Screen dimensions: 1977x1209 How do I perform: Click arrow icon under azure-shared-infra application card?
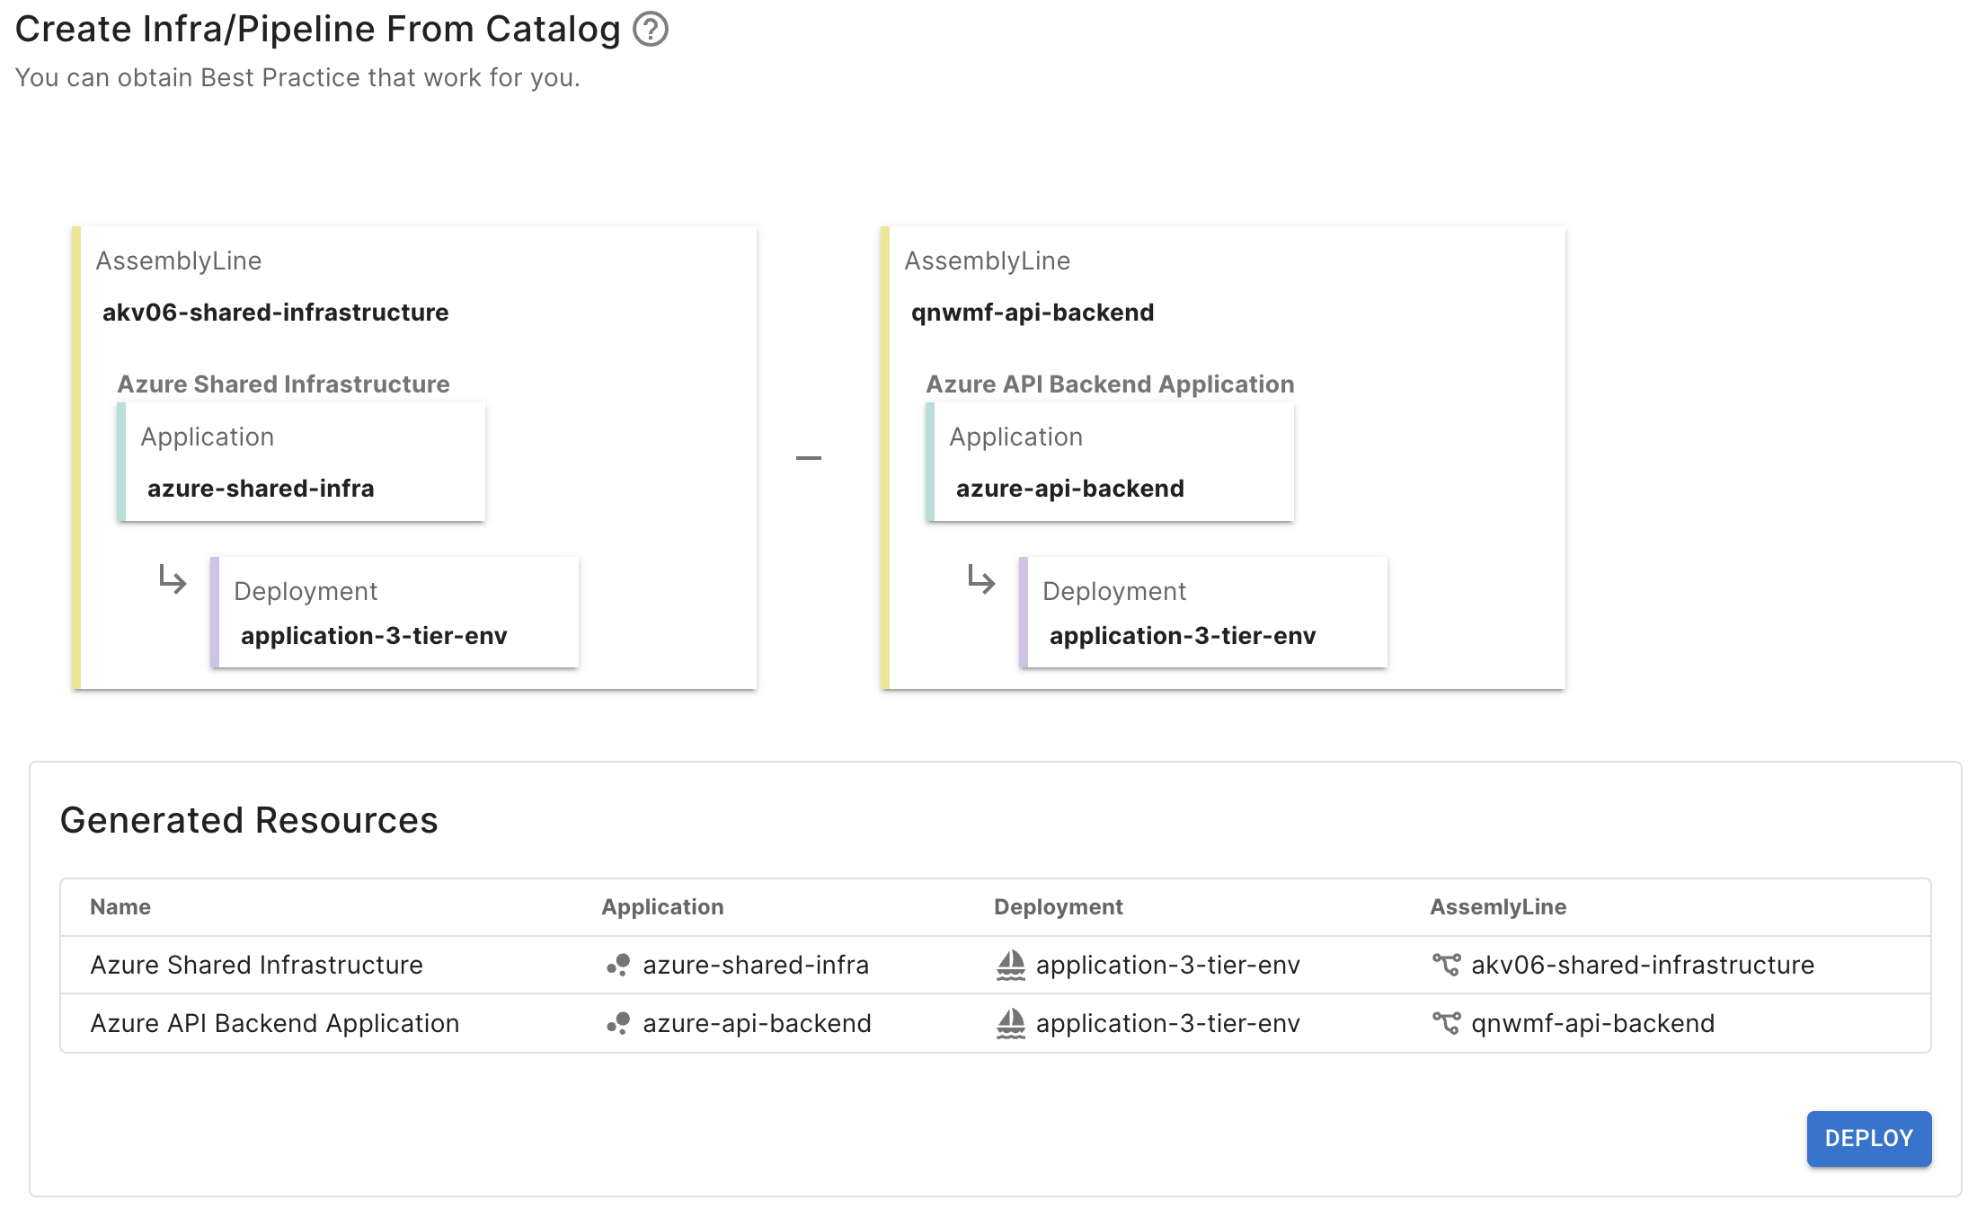[x=173, y=579]
